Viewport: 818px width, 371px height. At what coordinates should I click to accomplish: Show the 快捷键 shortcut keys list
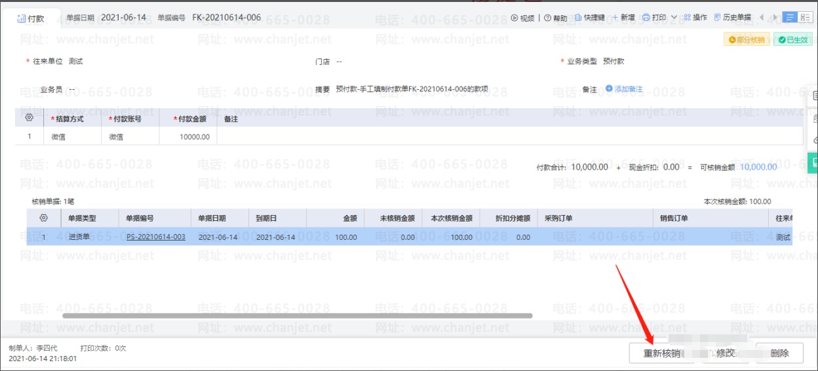(589, 18)
